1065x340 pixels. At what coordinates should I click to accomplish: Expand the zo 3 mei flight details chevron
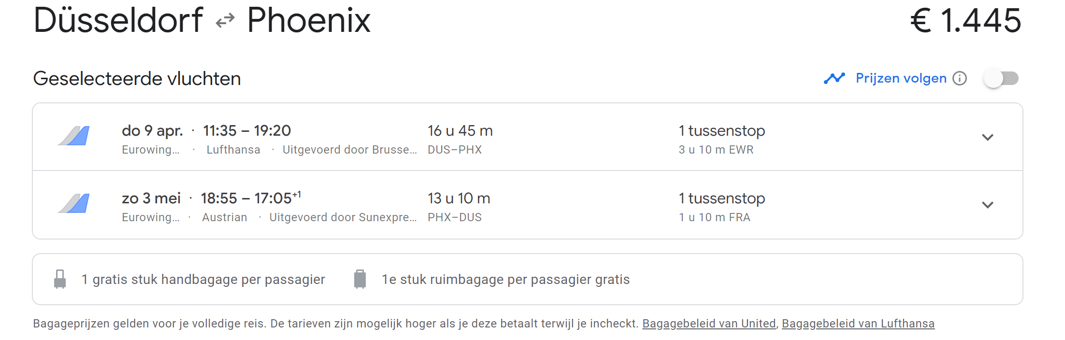[988, 205]
